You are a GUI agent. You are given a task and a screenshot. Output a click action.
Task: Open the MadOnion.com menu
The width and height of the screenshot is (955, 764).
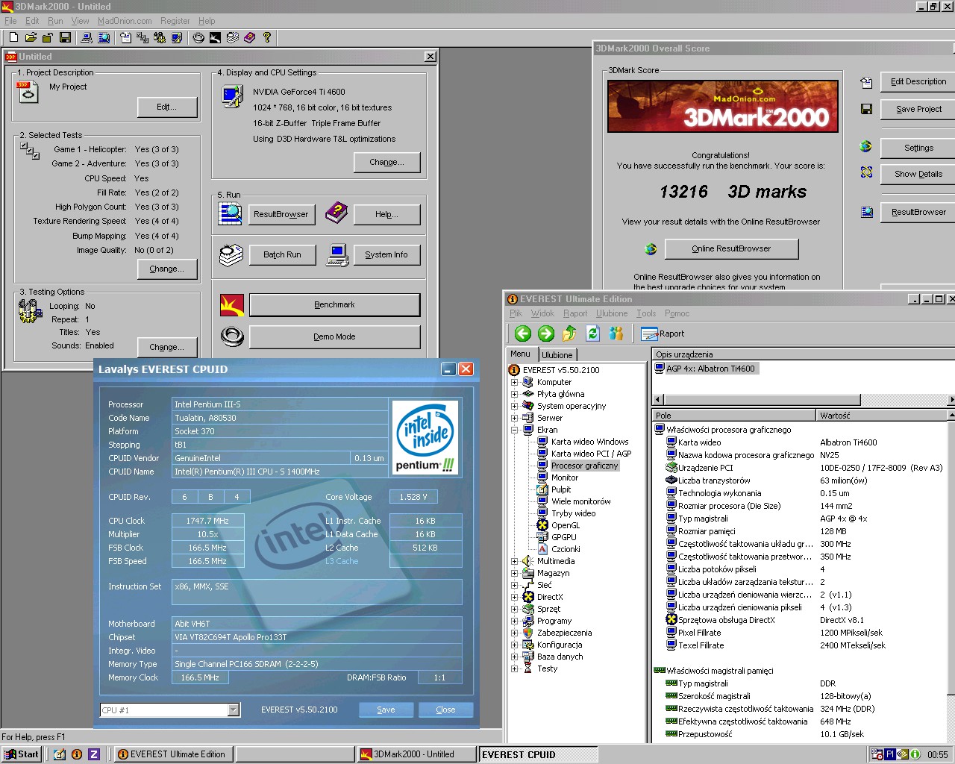[125, 21]
